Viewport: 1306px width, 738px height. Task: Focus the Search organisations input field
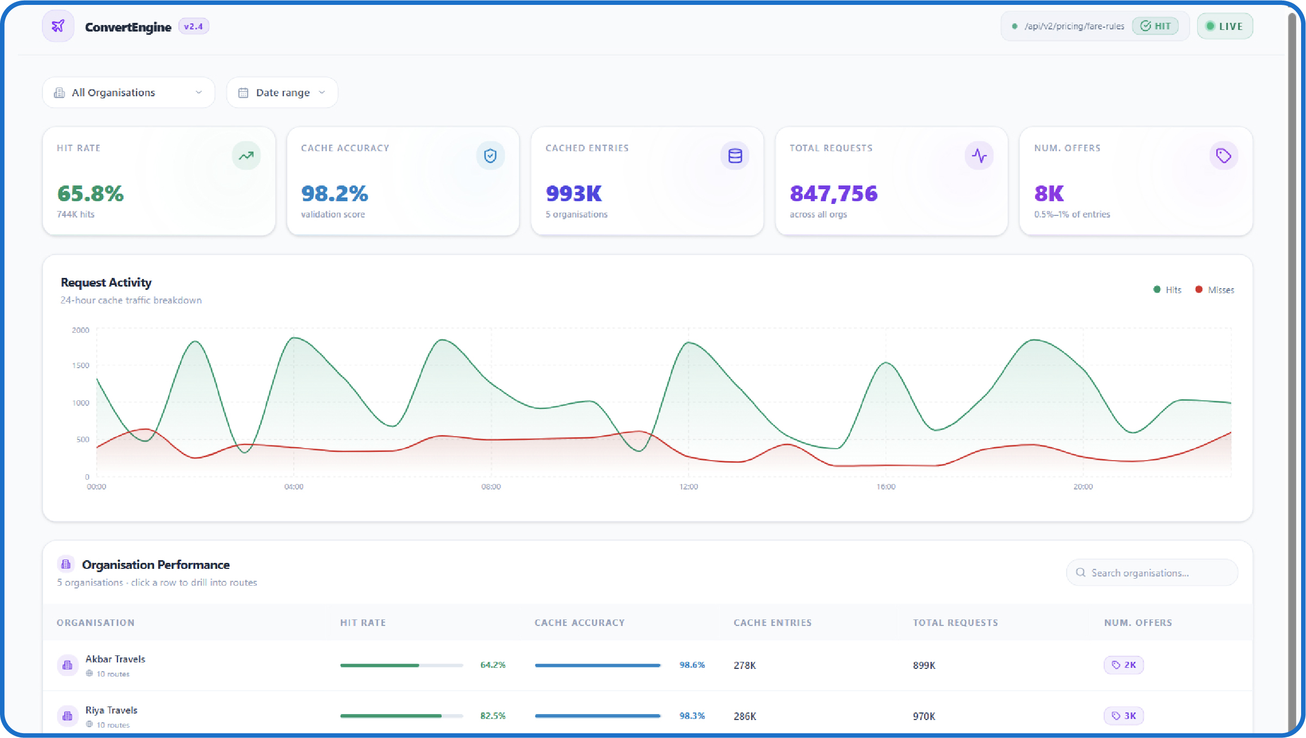[1152, 573]
